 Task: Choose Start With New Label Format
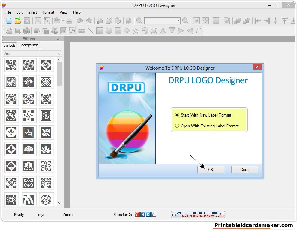[203, 115]
